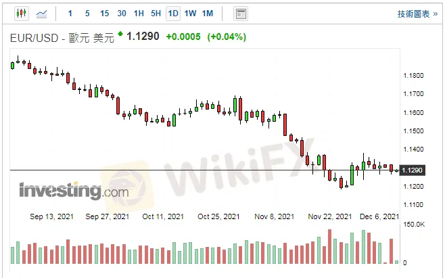Click the Investing.com logo

point(73,191)
